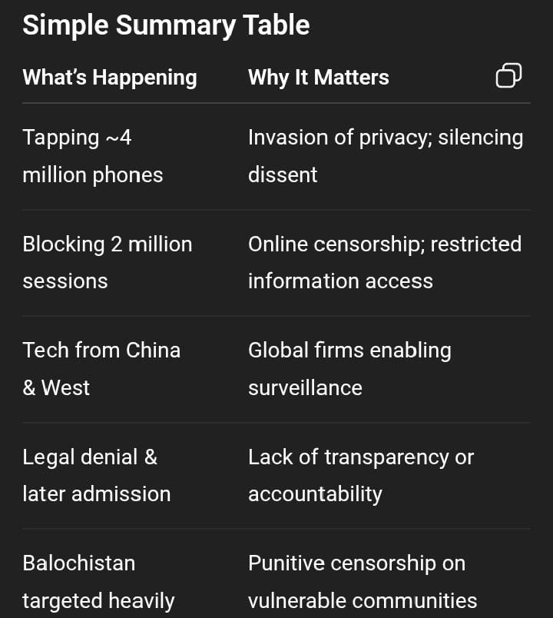Click the "Online censorship; restricted information access" cell
Viewport: 553px width, 618px height.
[384, 262]
